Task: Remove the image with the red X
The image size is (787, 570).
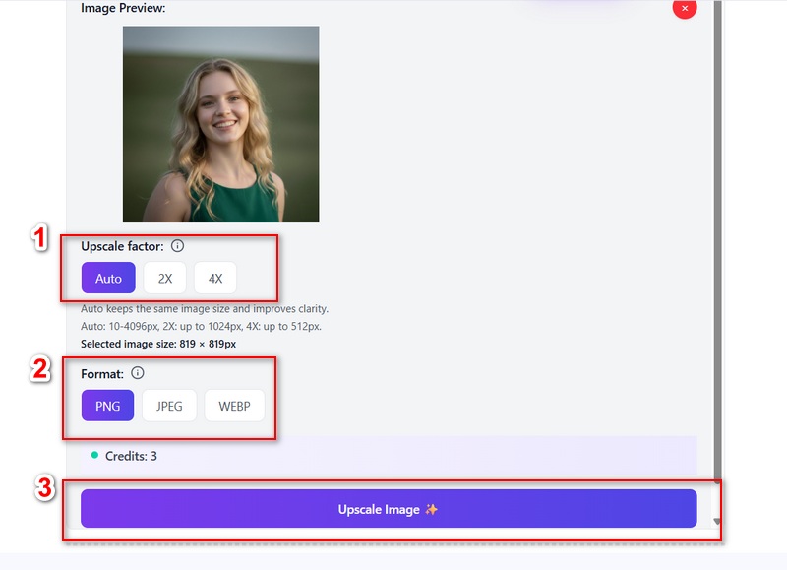Action: click(685, 8)
